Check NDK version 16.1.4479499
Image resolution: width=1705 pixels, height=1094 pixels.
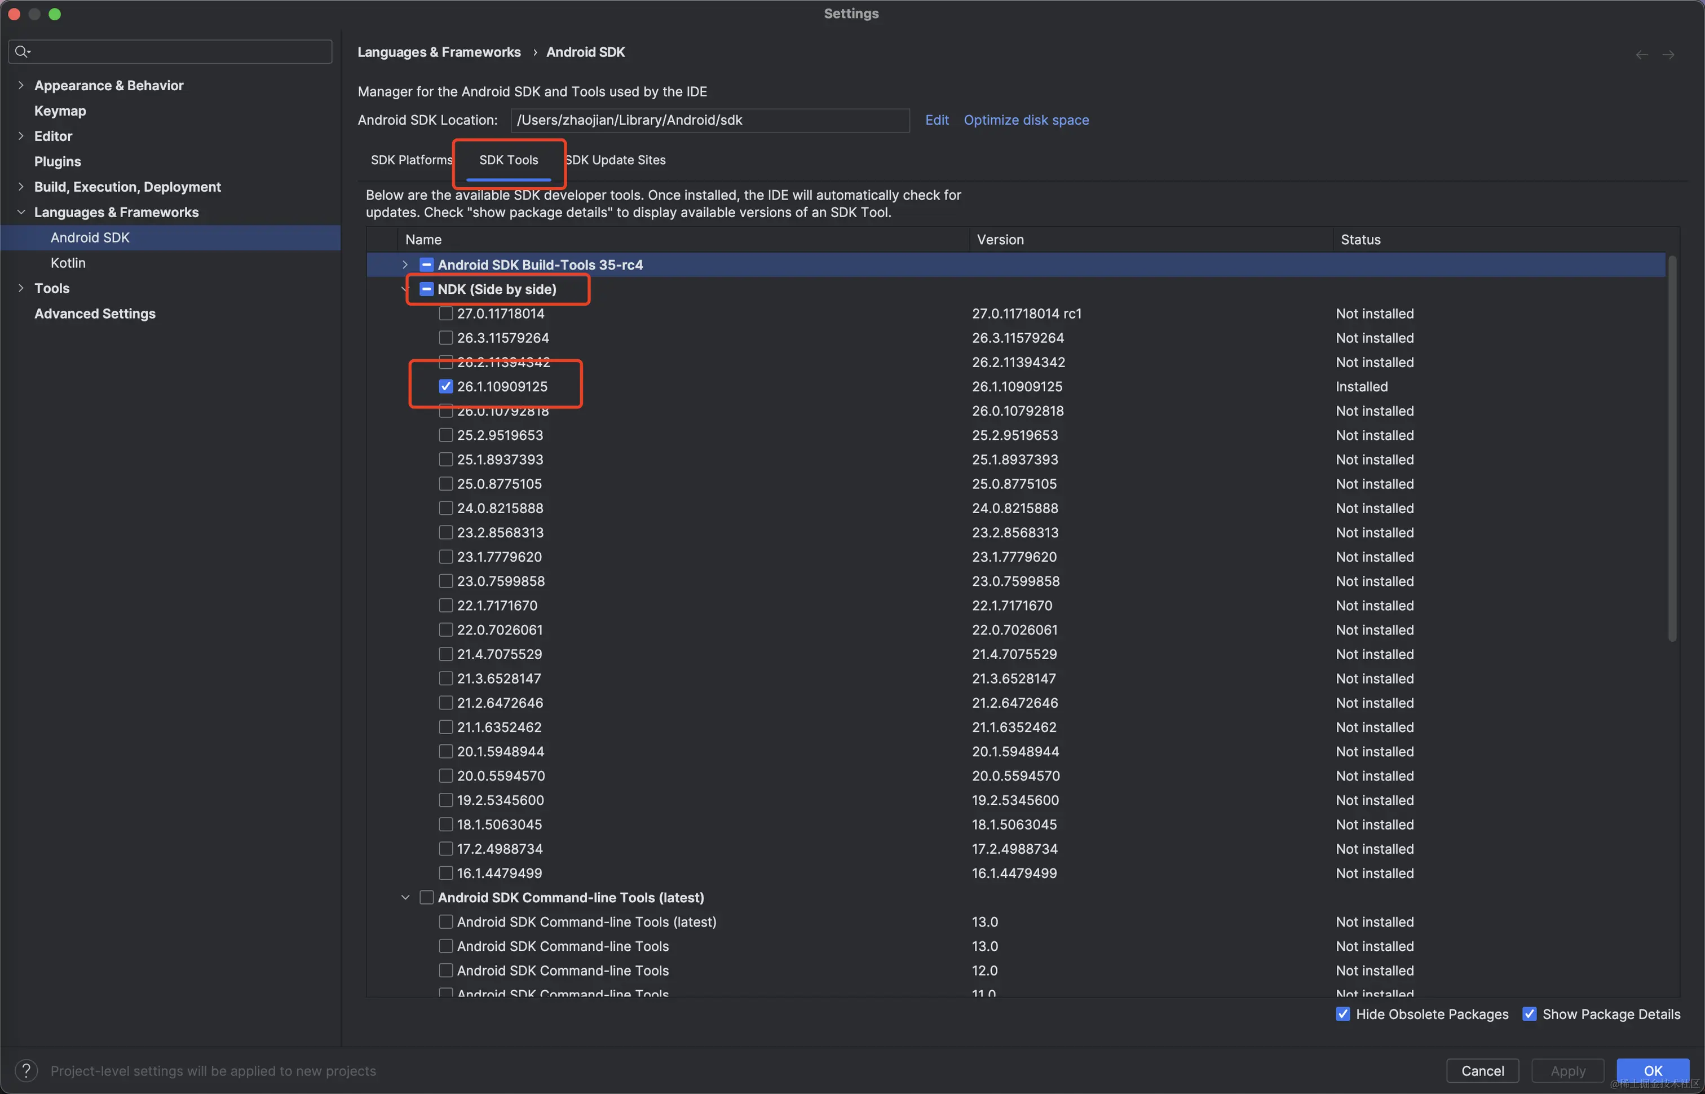(446, 873)
